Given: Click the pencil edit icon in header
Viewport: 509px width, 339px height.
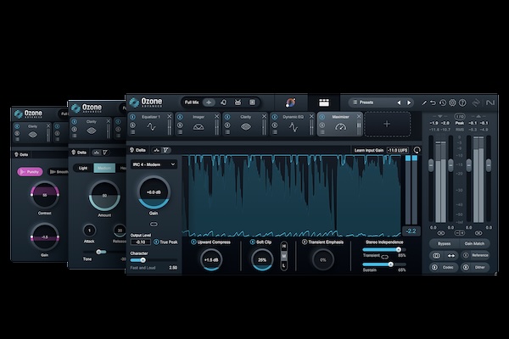Looking at the screenshot, I should pyautogui.click(x=424, y=103).
